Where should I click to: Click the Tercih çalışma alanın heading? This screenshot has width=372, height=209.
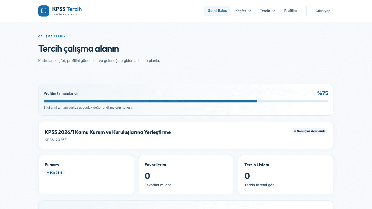[79, 49]
